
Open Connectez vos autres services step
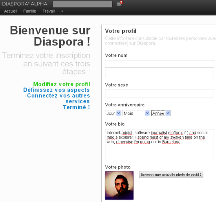click(x=59, y=98)
